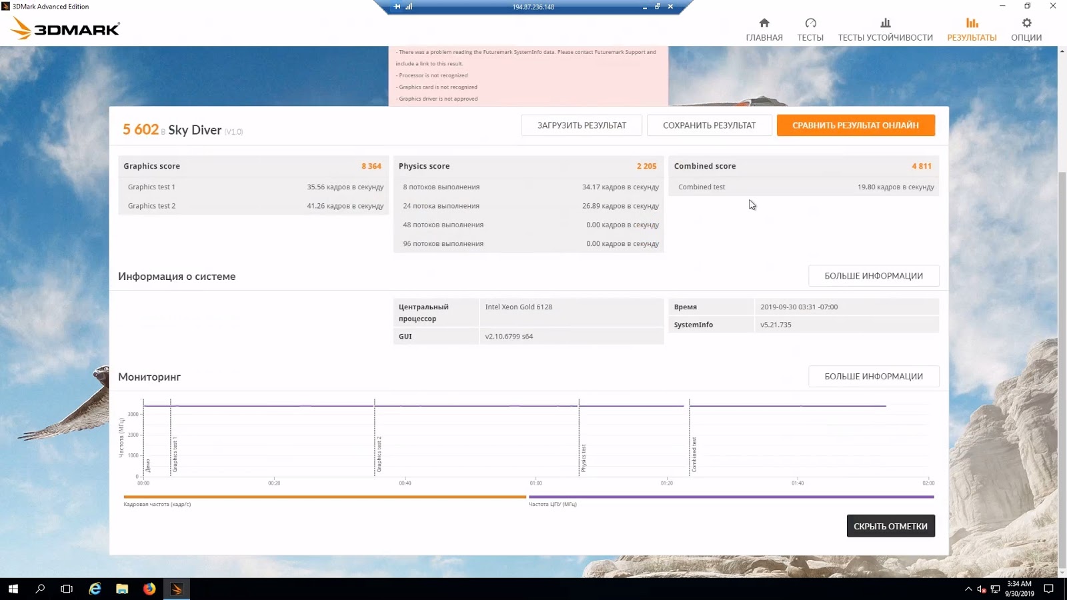The image size is (1067, 600).
Task: Click the Graphics driver is not approved warning
Action: [x=437, y=99]
